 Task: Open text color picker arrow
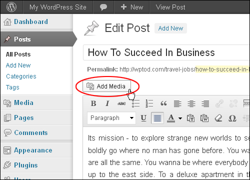pos(180,118)
